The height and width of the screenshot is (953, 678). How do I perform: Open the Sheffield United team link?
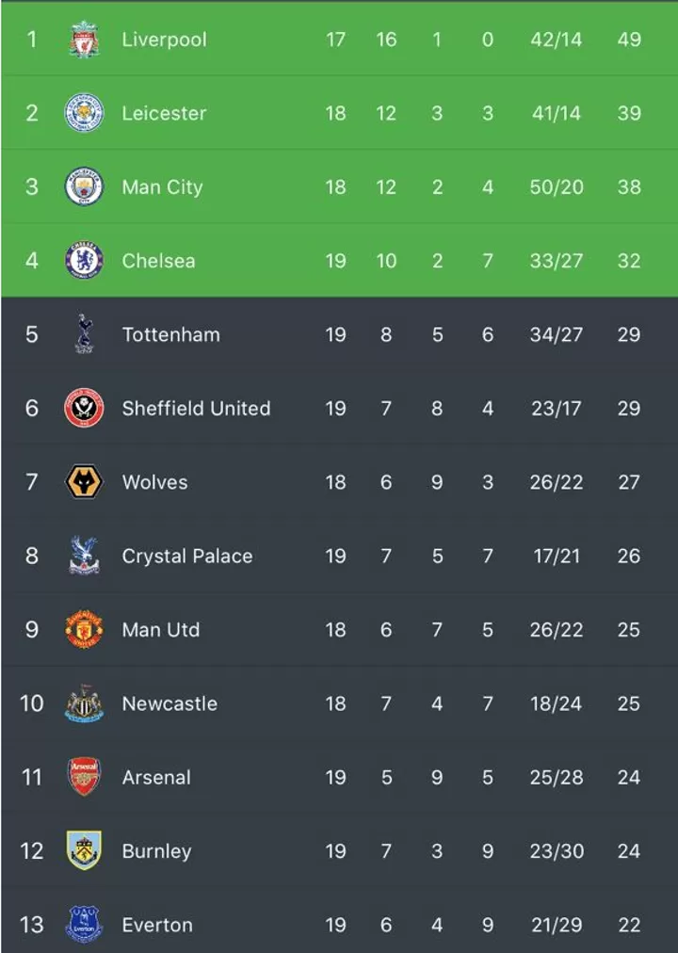point(196,408)
